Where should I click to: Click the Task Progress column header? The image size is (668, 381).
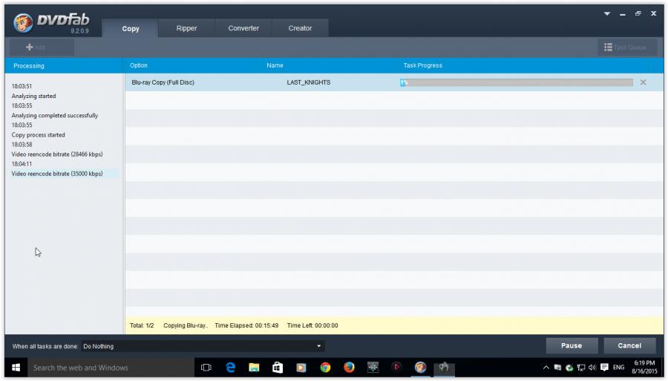click(422, 65)
